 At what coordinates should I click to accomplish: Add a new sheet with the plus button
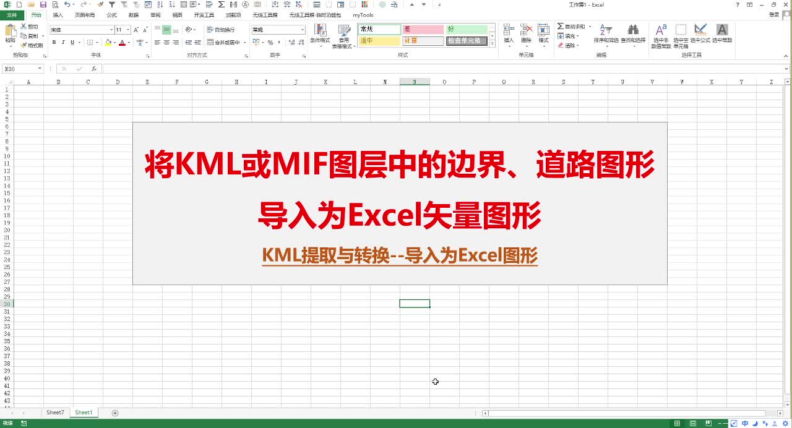point(115,412)
